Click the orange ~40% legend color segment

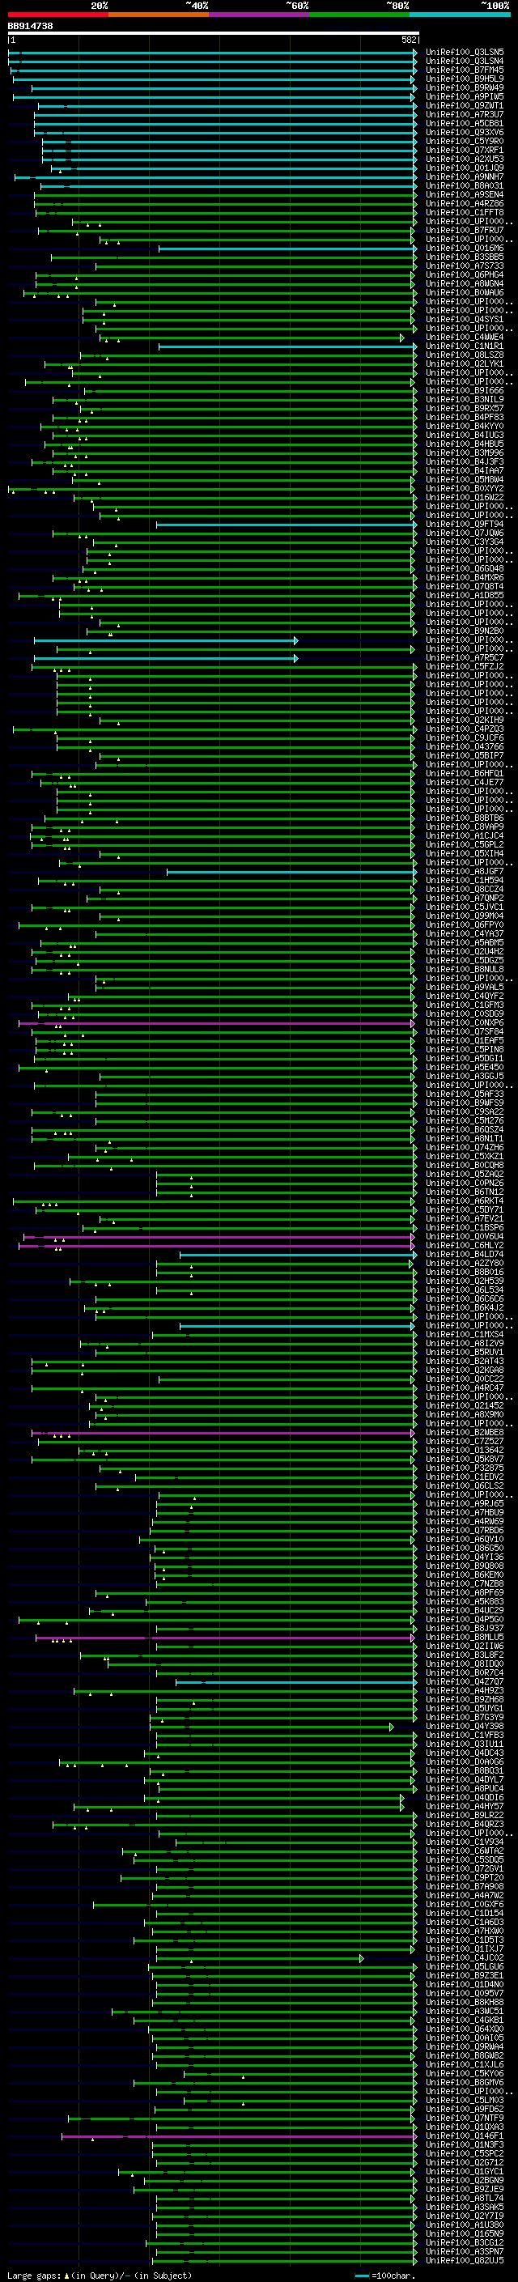(x=159, y=15)
